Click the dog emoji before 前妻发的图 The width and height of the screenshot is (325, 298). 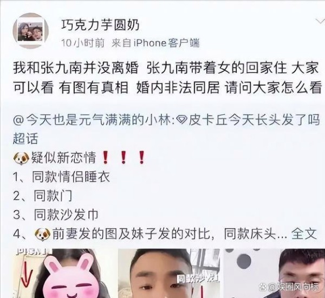point(43,235)
